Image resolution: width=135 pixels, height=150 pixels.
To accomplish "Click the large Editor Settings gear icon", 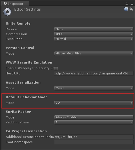I will (7, 12).
